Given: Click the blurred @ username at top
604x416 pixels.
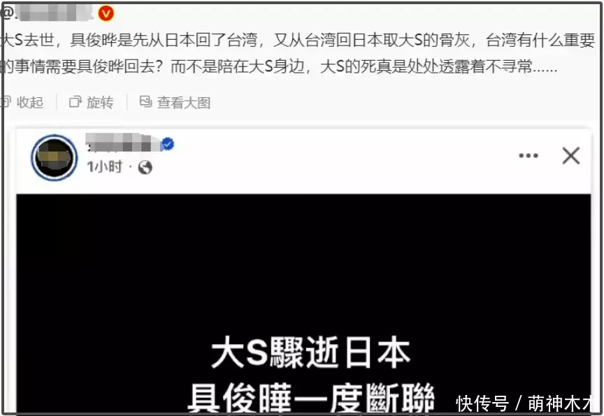Looking at the screenshot, I should (x=47, y=13).
